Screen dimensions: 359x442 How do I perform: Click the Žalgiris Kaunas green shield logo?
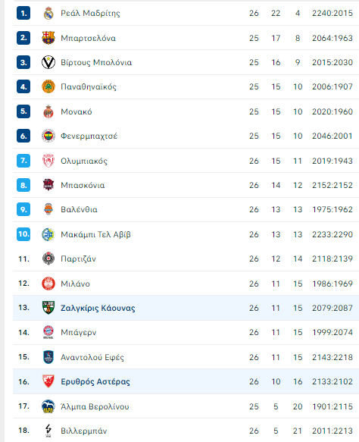coord(48,308)
